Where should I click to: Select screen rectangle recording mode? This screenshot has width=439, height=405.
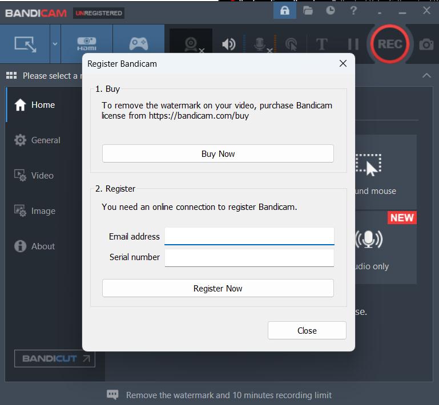(x=25, y=44)
